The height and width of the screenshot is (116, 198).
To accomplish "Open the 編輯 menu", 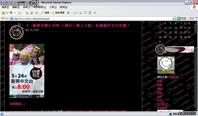I will pos(16,7).
